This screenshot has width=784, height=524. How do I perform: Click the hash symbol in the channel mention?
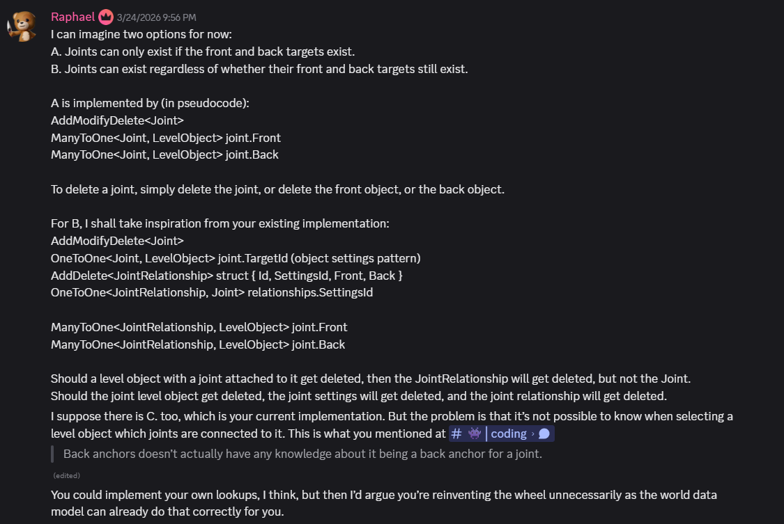tap(456, 434)
